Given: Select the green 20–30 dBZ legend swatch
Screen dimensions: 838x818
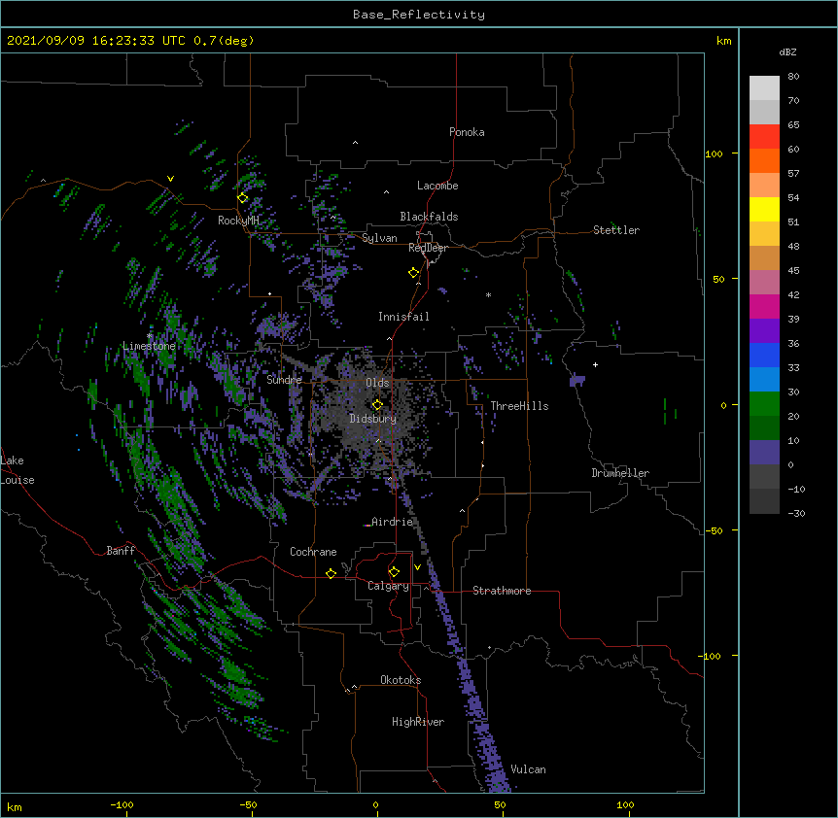Looking at the screenshot, I should pyautogui.click(x=764, y=404).
